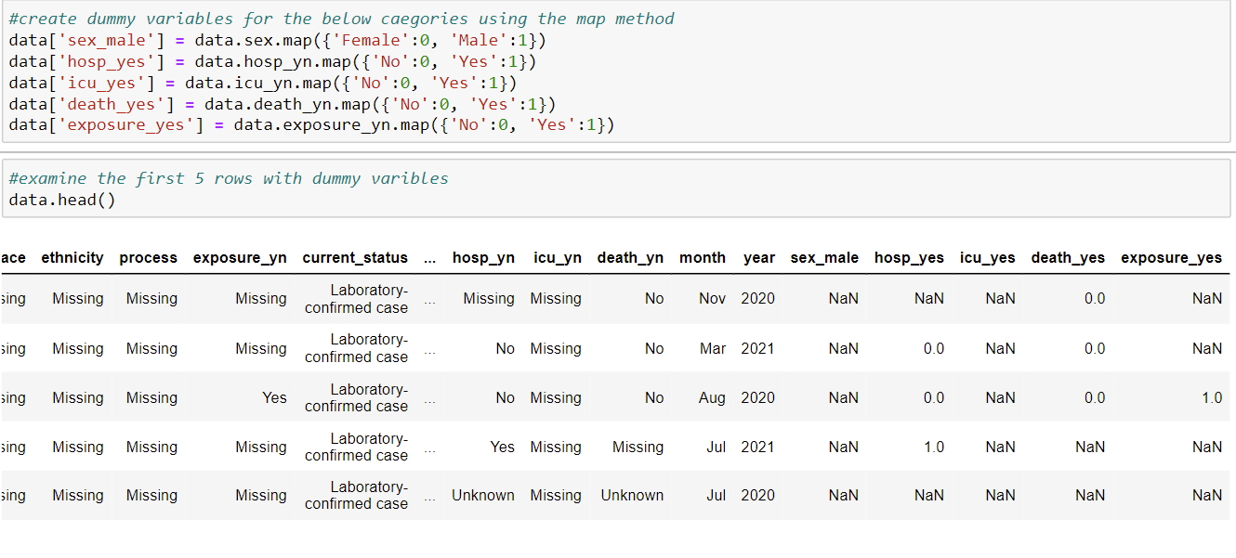1236x558 pixels.
Task: Click the Yes value in exposure_yn column
Action: point(274,397)
